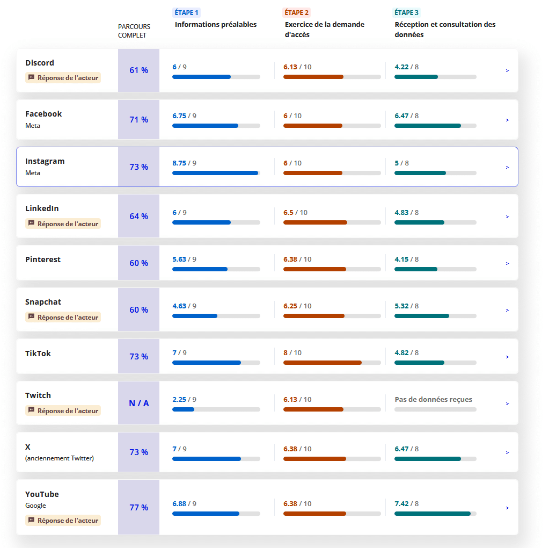Click LinkedIn's 64 % overall score
Screen dimensions: 549x548
138,217
